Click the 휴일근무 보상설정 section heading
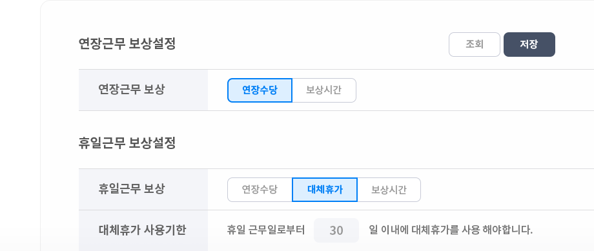 pos(127,143)
